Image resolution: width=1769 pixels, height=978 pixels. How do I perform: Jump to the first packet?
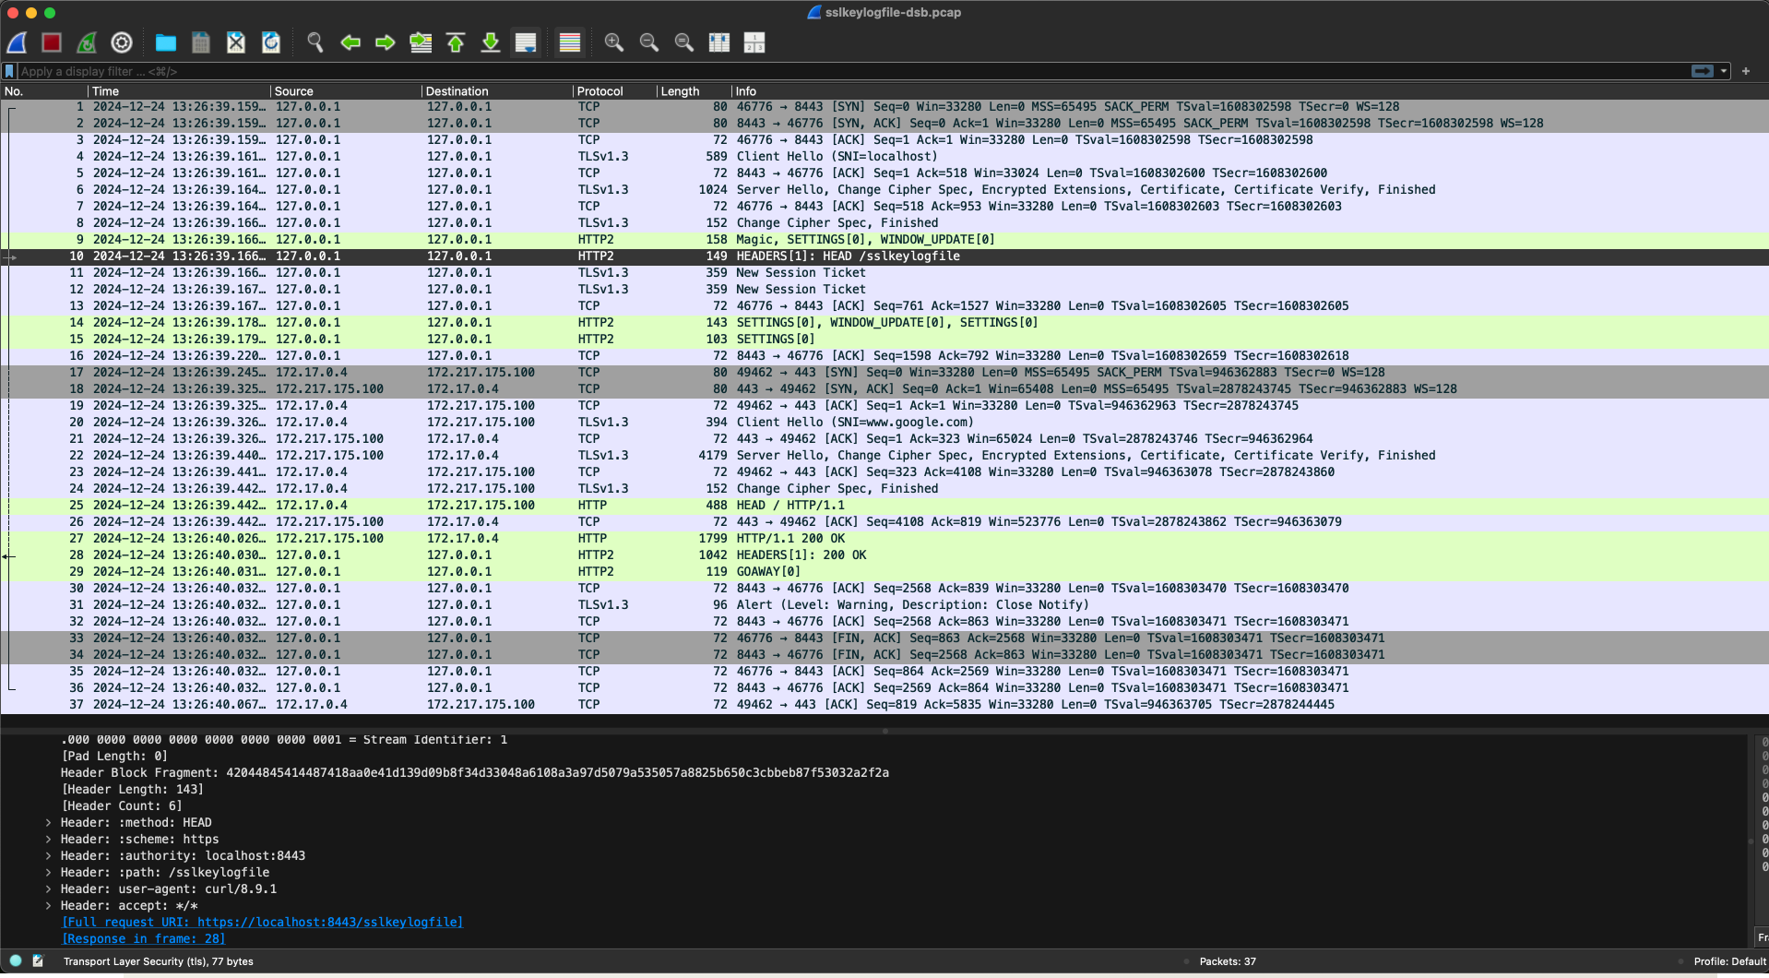[456, 42]
